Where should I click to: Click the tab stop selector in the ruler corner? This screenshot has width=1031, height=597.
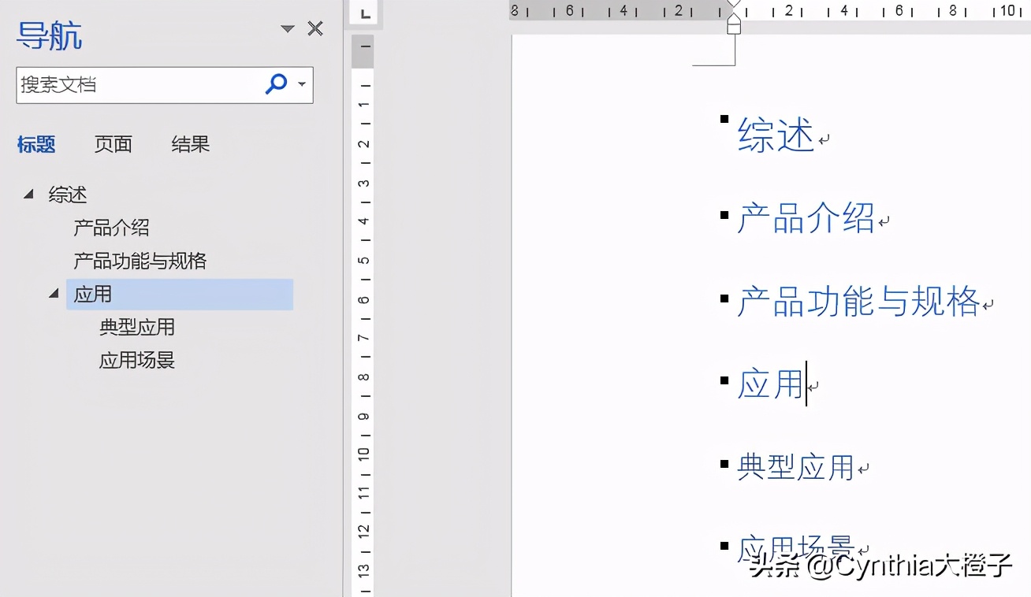tap(363, 13)
